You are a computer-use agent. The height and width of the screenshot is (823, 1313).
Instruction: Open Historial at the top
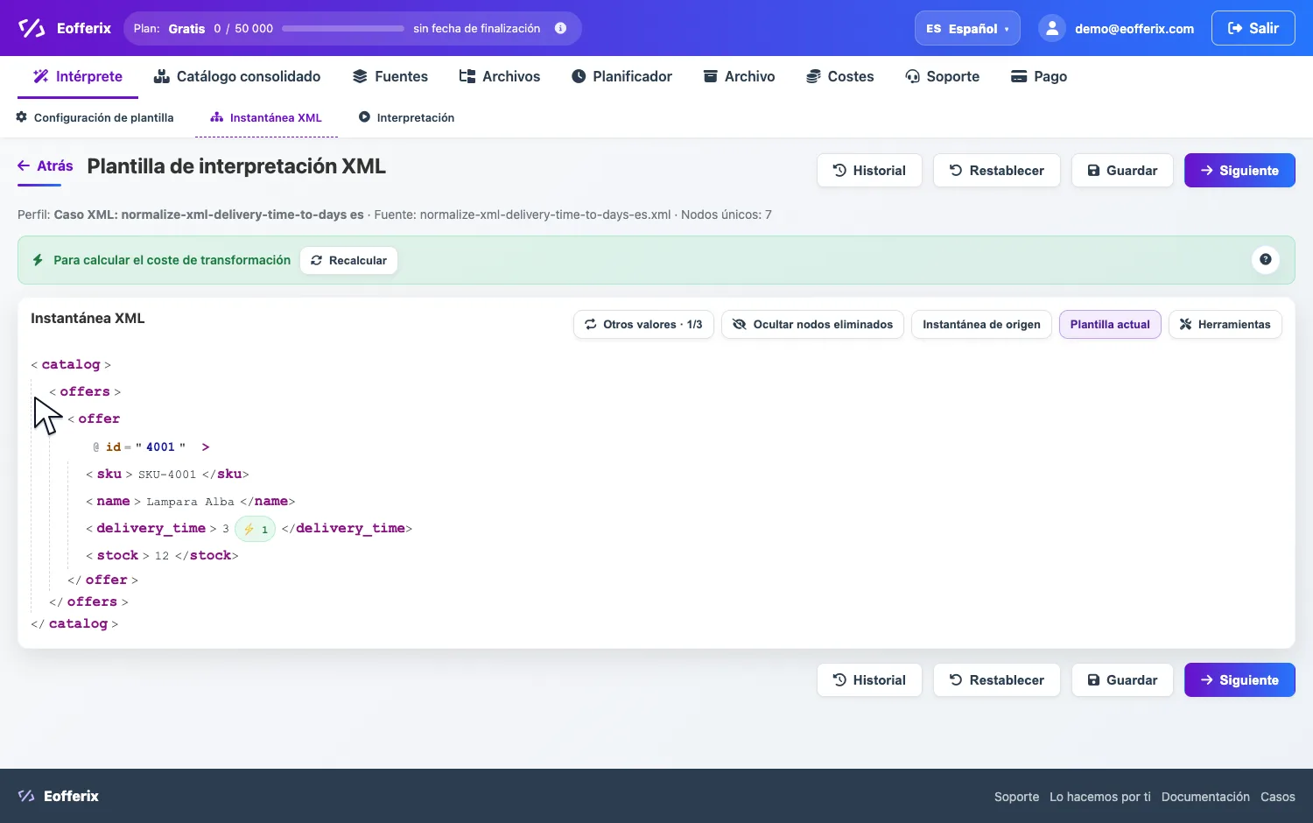[869, 171]
